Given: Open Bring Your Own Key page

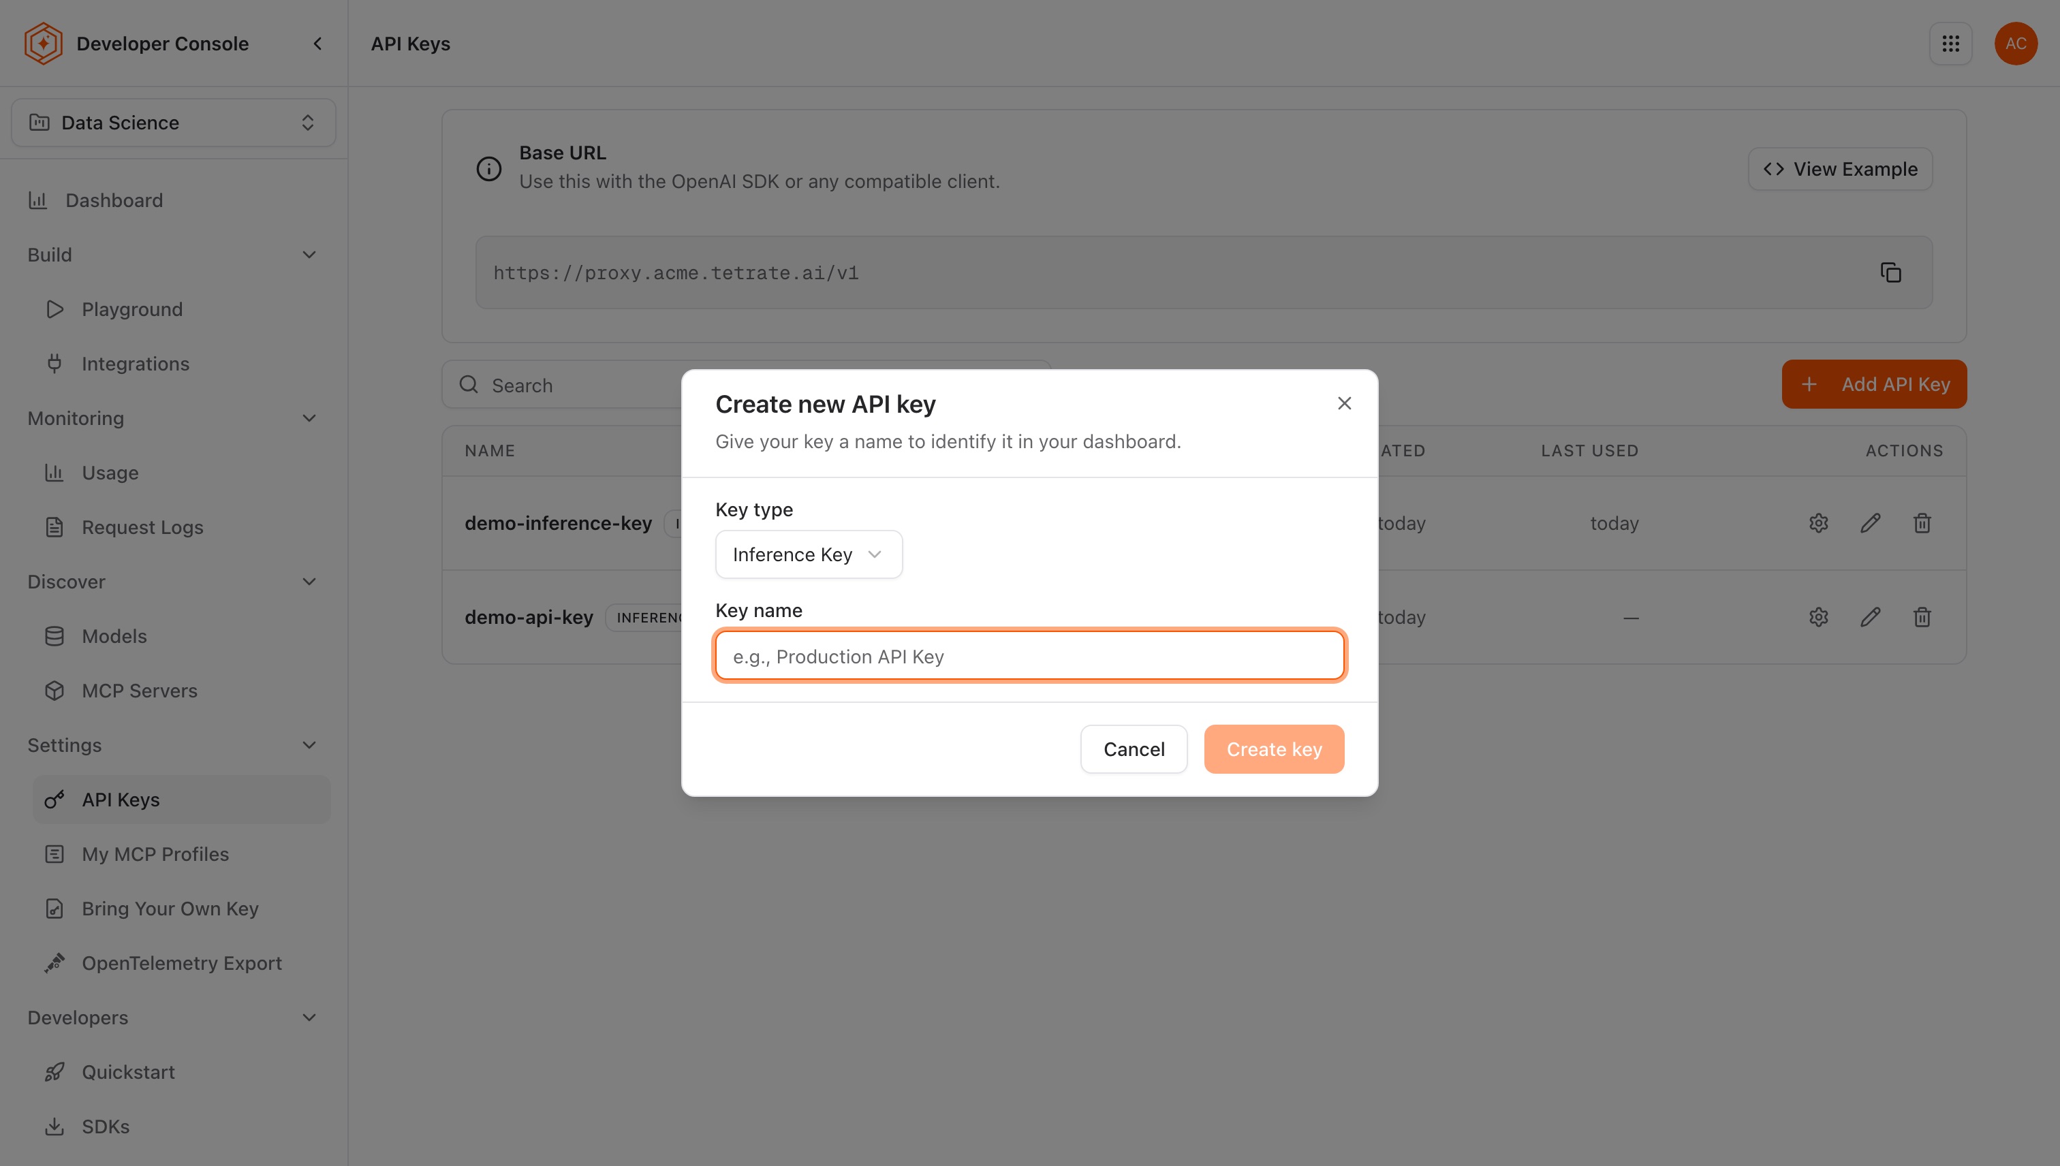Looking at the screenshot, I should click(181, 908).
